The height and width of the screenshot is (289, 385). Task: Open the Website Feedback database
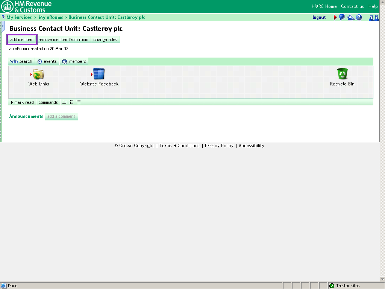[99, 75]
